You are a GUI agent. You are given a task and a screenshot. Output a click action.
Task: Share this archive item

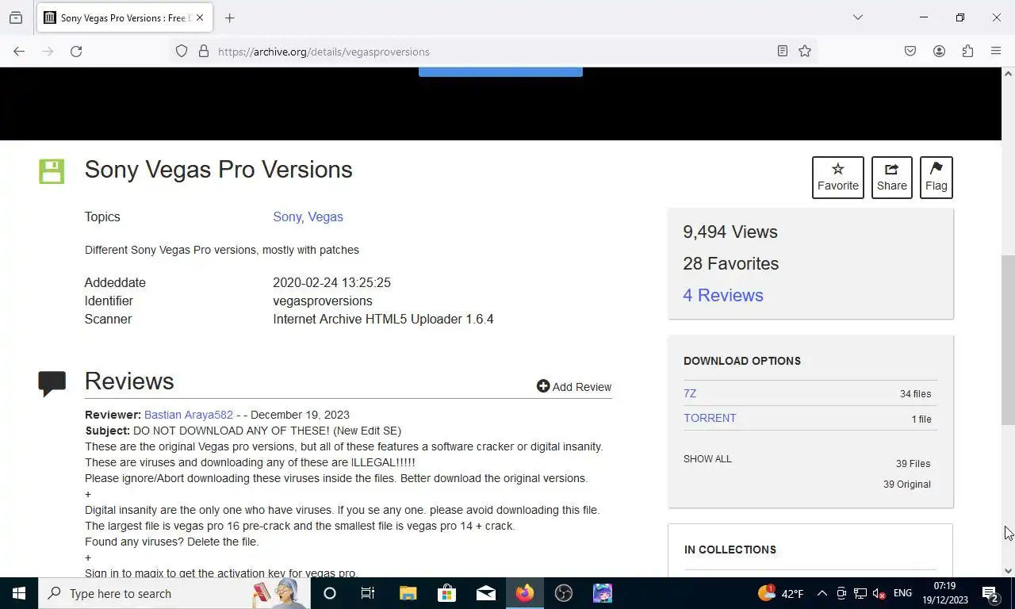pos(892,178)
